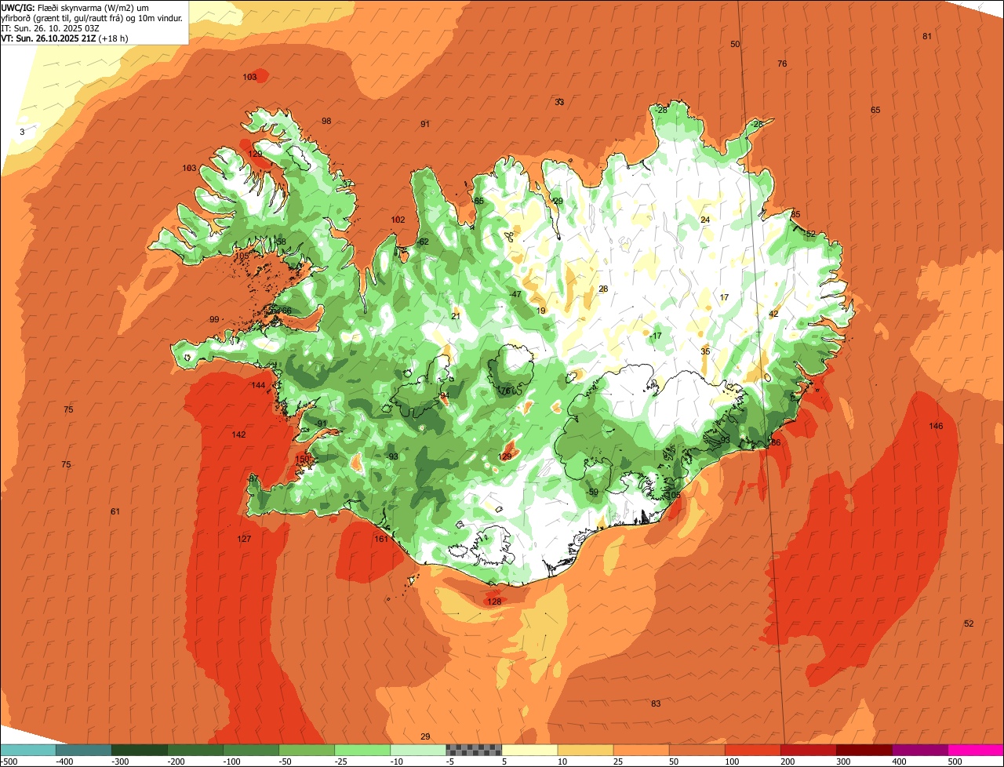Click the 'IT: Sun. 26. 10. 2025 03Z' line

(x=50, y=27)
